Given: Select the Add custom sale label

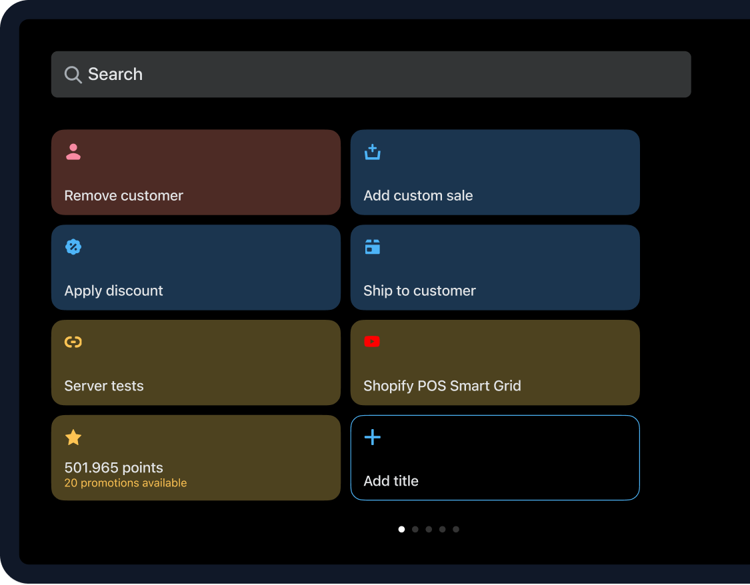Looking at the screenshot, I should 418,195.
